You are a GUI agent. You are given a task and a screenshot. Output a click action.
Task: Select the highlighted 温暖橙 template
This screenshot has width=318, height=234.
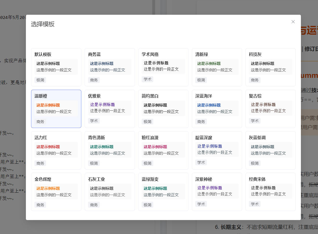(x=56, y=109)
